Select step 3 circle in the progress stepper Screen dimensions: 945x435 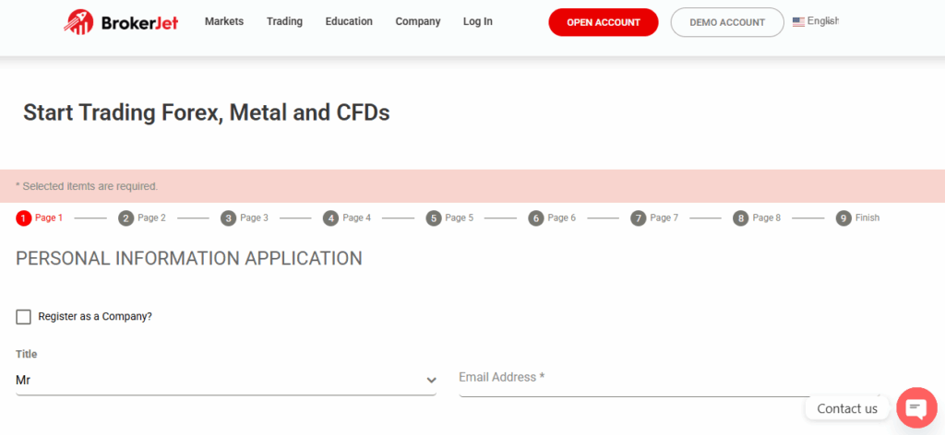[229, 217]
